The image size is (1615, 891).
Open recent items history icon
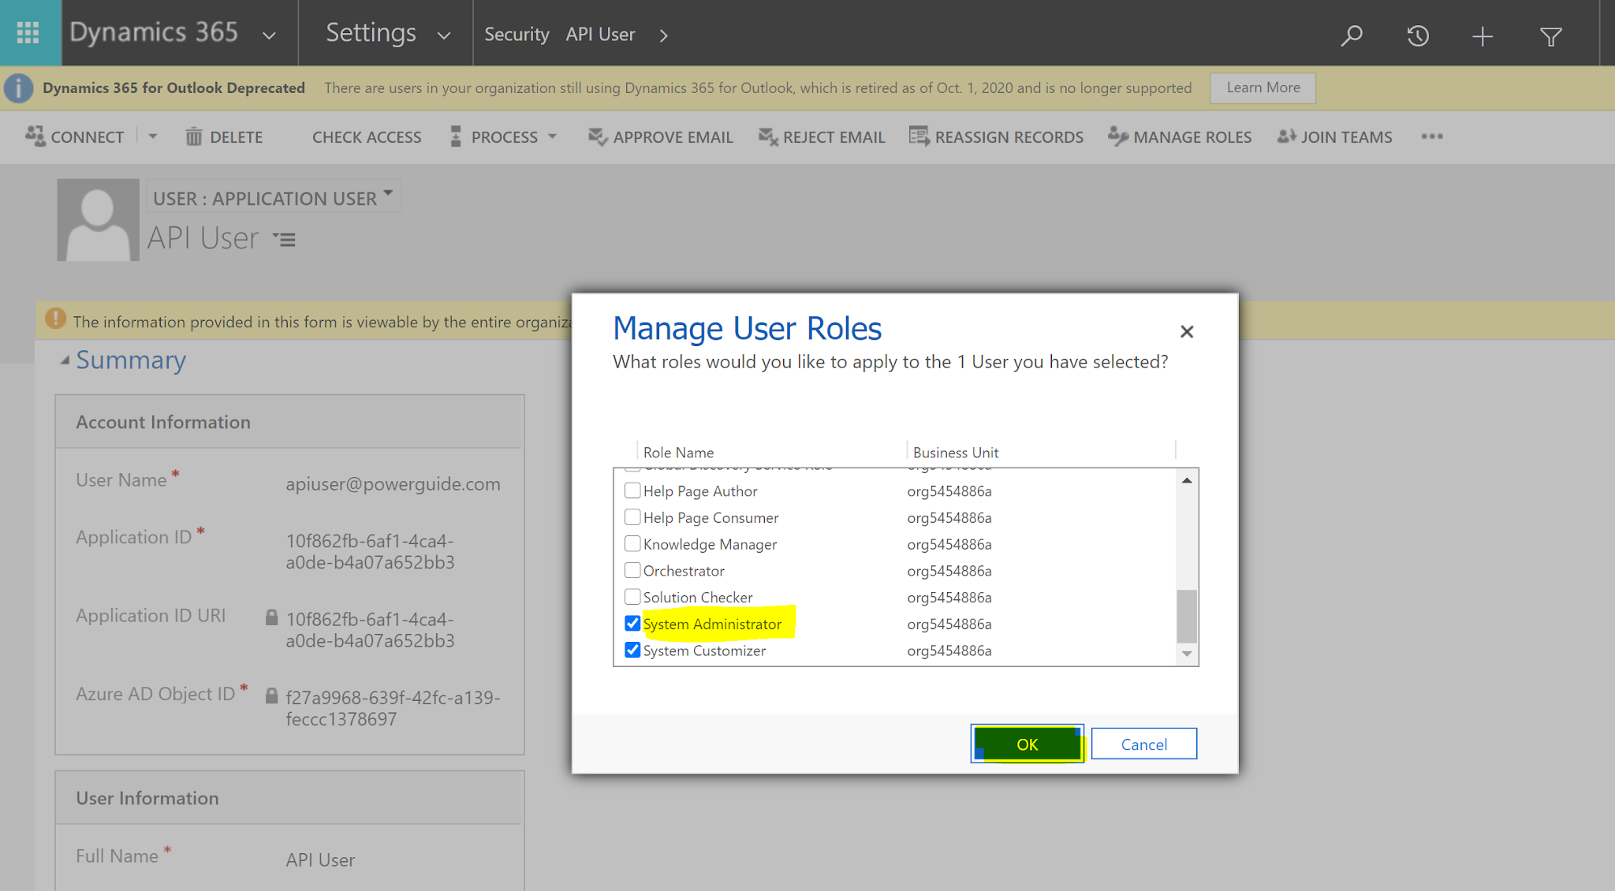tap(1417, 35)
